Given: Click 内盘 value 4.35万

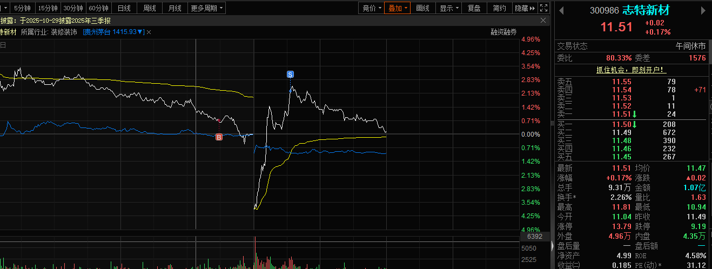Looking at the screenshot, I should (x=694, y=236).
